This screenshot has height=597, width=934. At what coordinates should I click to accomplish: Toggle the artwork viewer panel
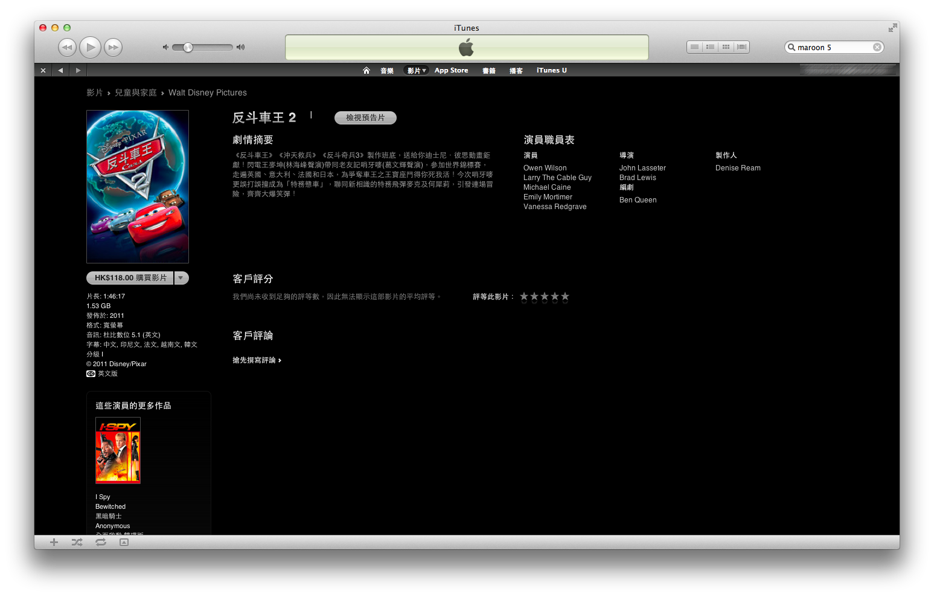pos(124,542)
